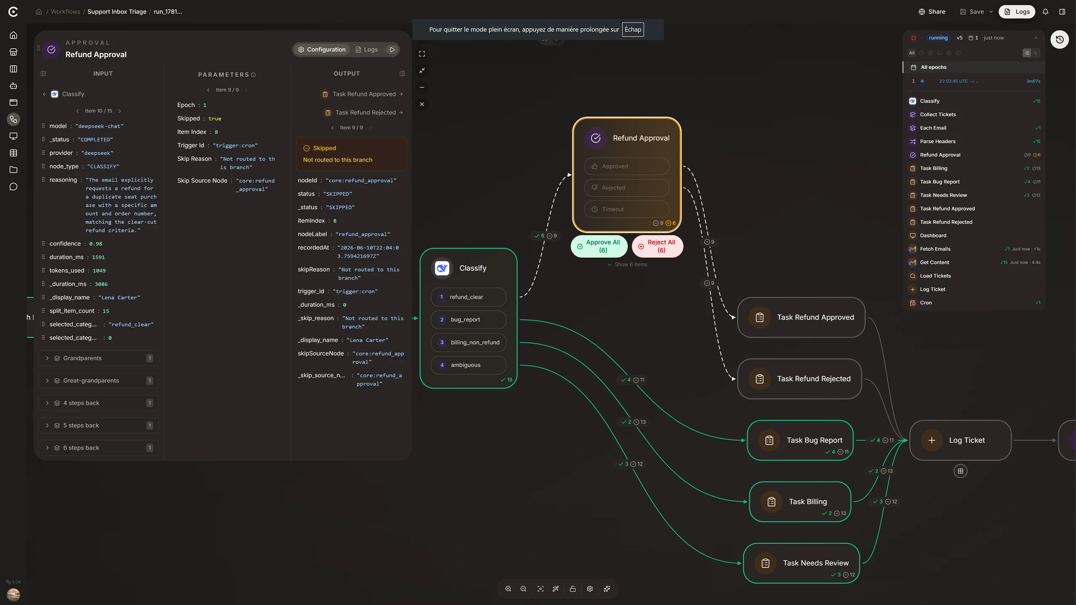The height and width of the screenshot is (605, 1076).
Task: Collapse the INPUT column panel toggle
Action: pos(43,74)
